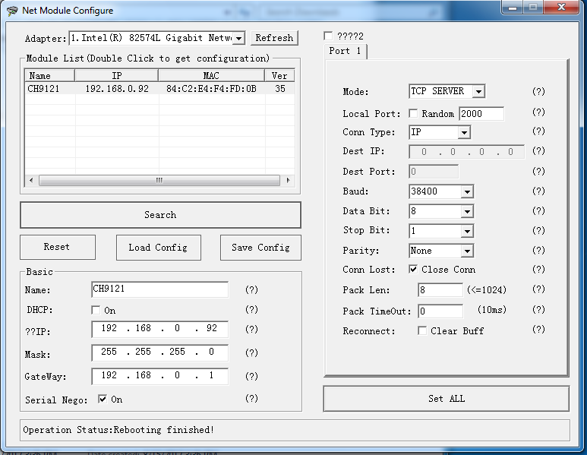Open the Baud rate dropdown
The height and width of the screenshot is (455, 587).
click(467, 191)
